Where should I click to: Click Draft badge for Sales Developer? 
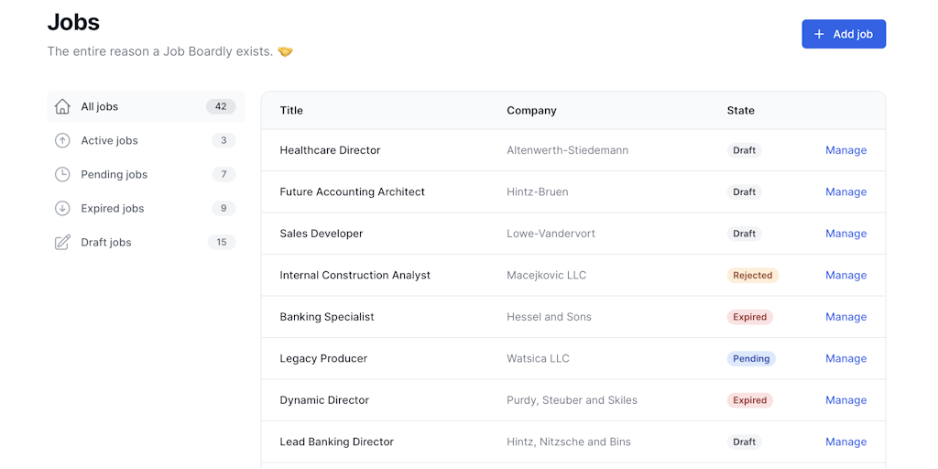pyautogui.click(x=744, y=234)
